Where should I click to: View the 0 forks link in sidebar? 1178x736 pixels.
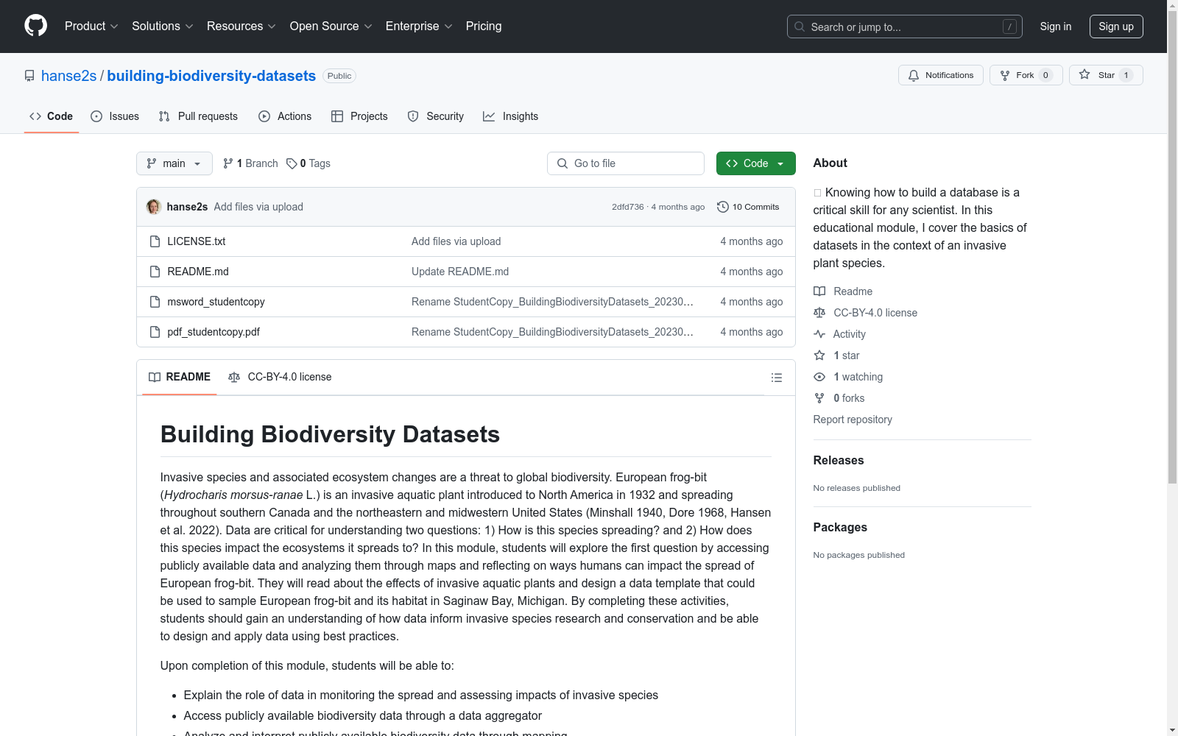(839, 398)
